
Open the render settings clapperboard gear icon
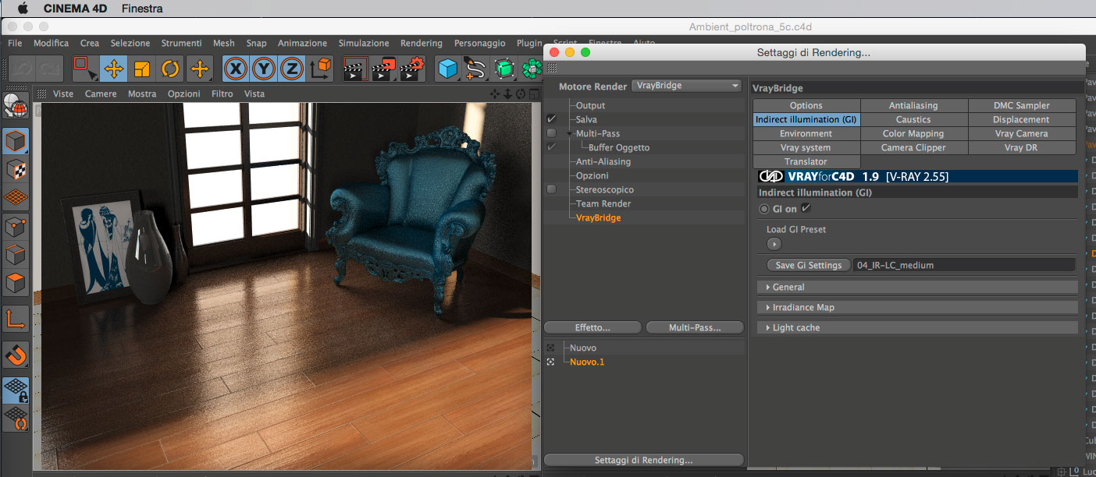[412, 69]
